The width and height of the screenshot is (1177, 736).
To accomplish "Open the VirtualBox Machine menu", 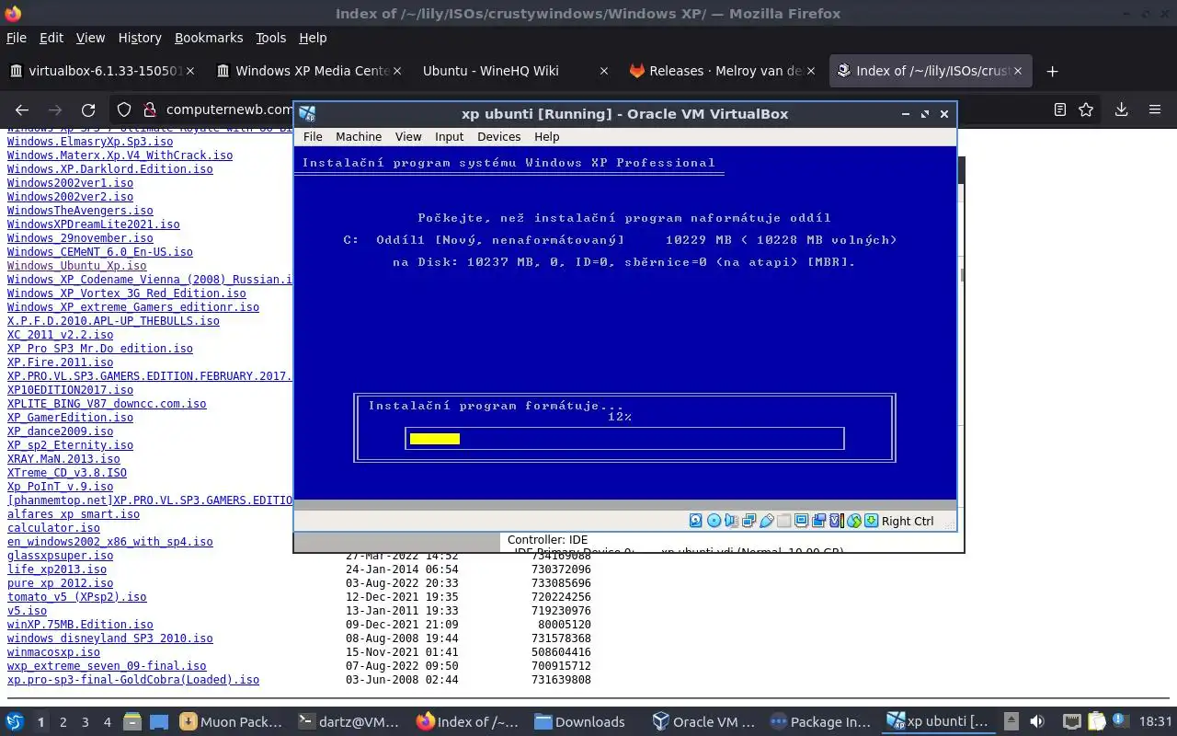I will click(x=359, y=136).
